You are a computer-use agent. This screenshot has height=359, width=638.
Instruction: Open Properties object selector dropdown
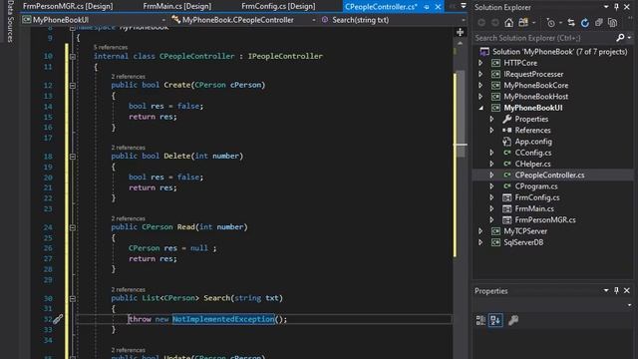pos(629,305)
